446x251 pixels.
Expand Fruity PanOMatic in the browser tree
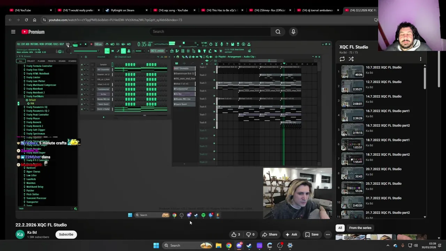click(36, 96)
